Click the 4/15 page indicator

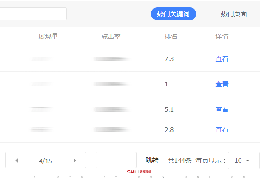point(46,161)
